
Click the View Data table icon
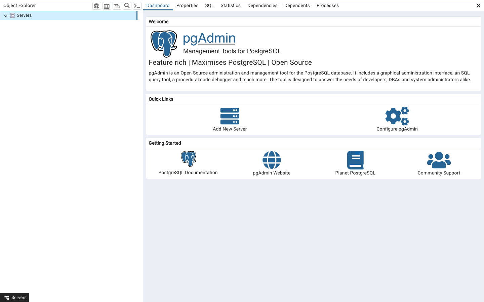(107, 6)
